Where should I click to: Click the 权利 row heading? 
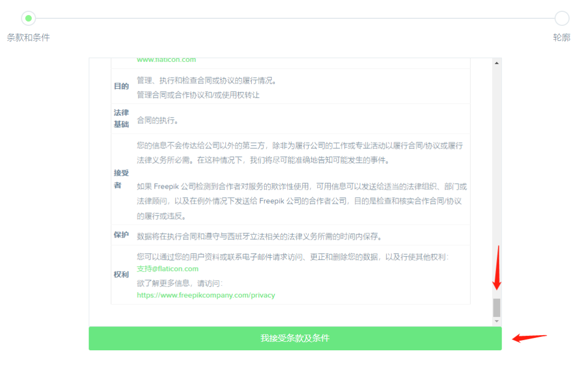tap(121, 274)
